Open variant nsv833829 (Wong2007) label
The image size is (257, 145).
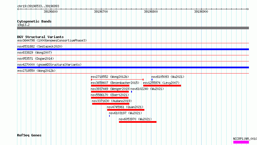[35, 52]
